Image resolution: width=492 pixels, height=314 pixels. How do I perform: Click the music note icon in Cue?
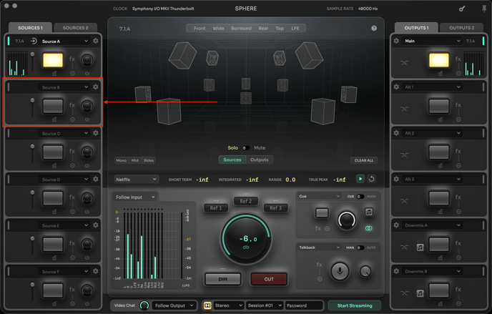(x=369, y=212)
